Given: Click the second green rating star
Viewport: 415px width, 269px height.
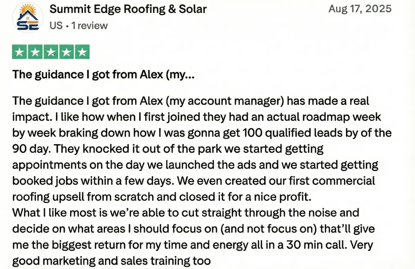Looking at the screenshot, I should coord(36,52).
